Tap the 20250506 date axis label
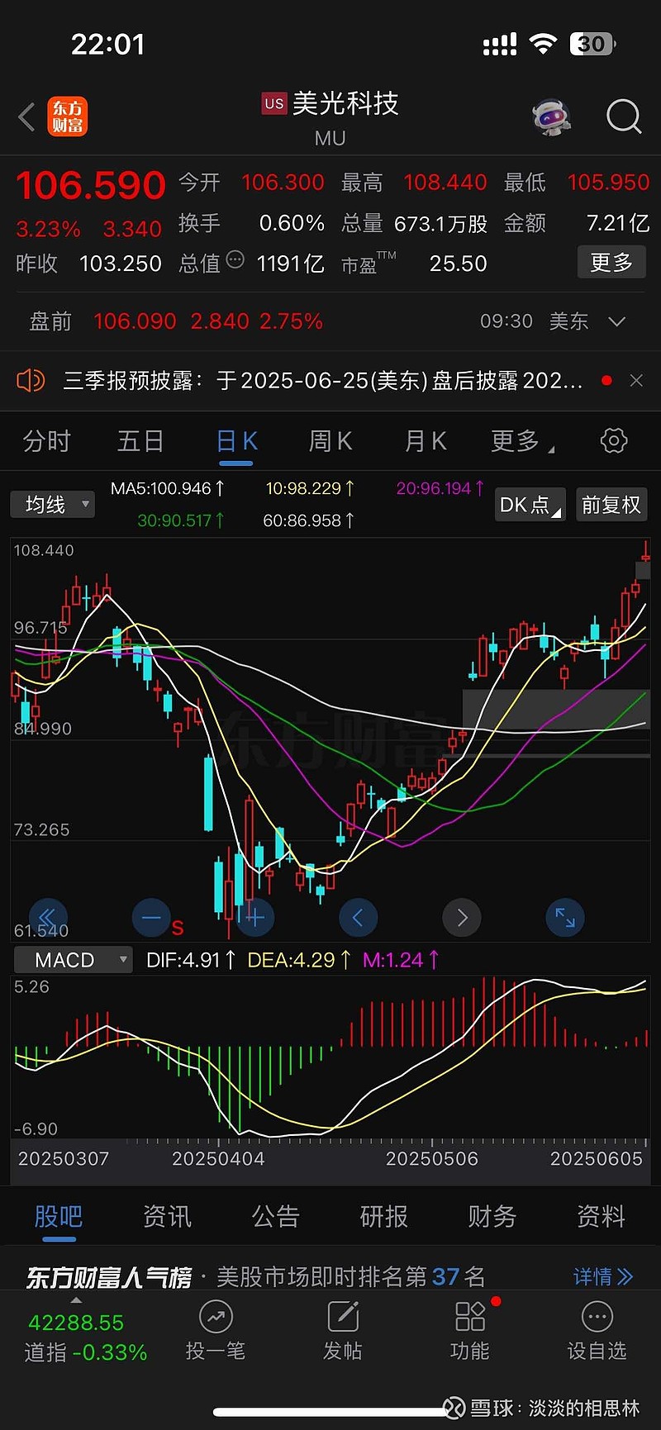 click(x=432, y=1159)
